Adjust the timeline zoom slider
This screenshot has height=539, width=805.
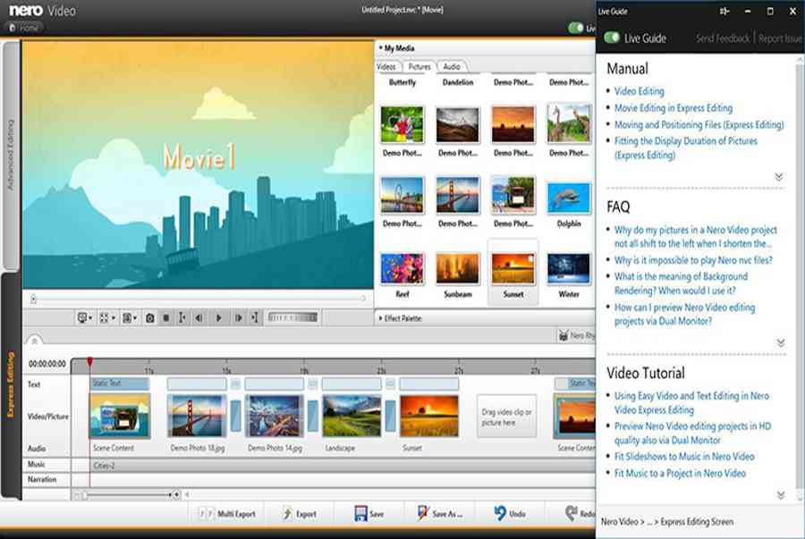127,495
